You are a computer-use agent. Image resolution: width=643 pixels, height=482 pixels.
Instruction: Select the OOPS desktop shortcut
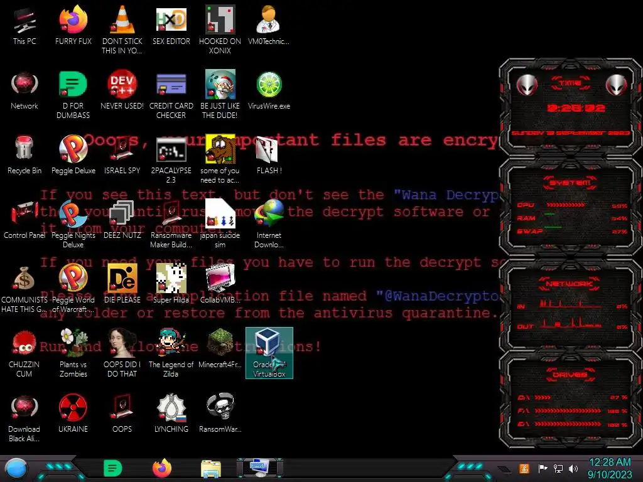pos(122,414)
